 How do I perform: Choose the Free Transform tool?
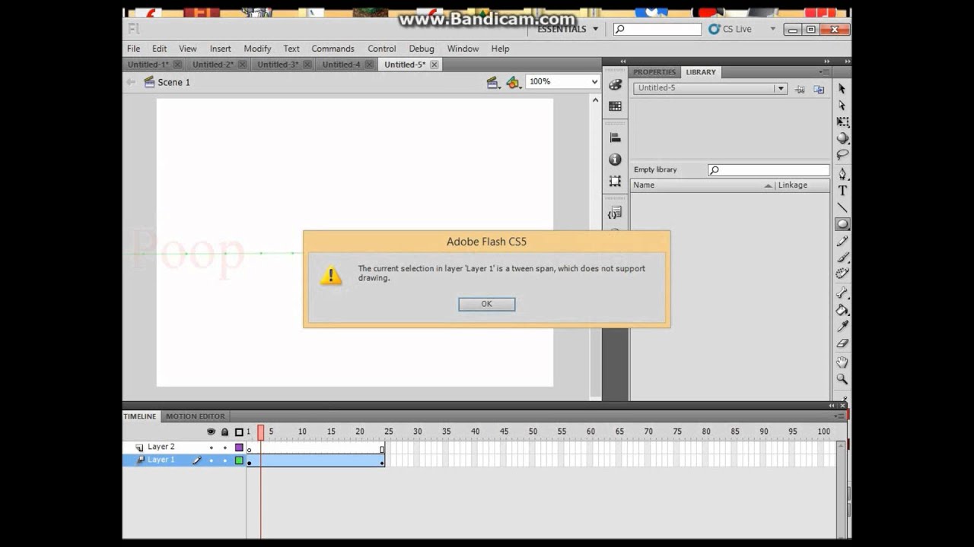pyautogui.click(x=842, y=122)
